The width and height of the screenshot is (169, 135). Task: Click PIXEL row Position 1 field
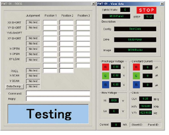click(x=50, y=71)
